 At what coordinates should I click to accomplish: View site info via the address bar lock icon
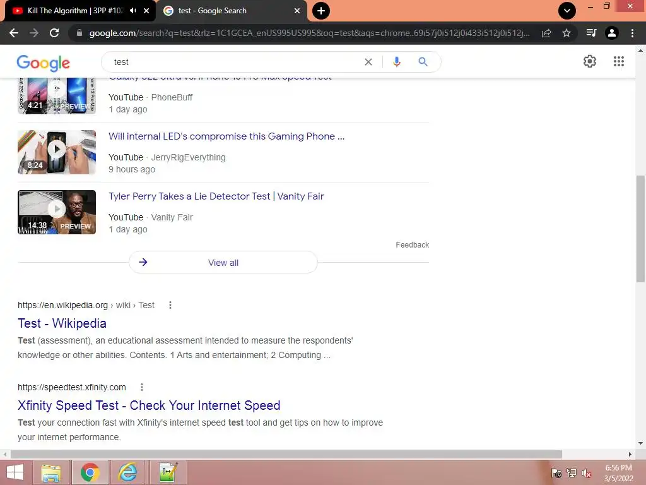click(x=79, y=33)
